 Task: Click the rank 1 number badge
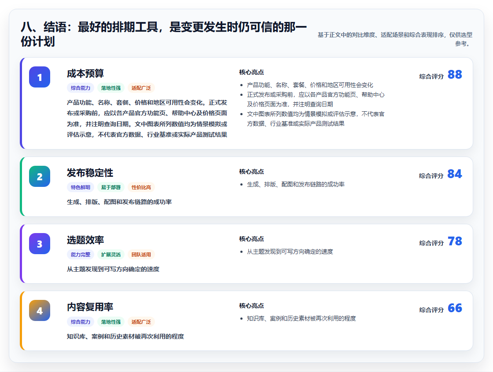click(40, 77)
